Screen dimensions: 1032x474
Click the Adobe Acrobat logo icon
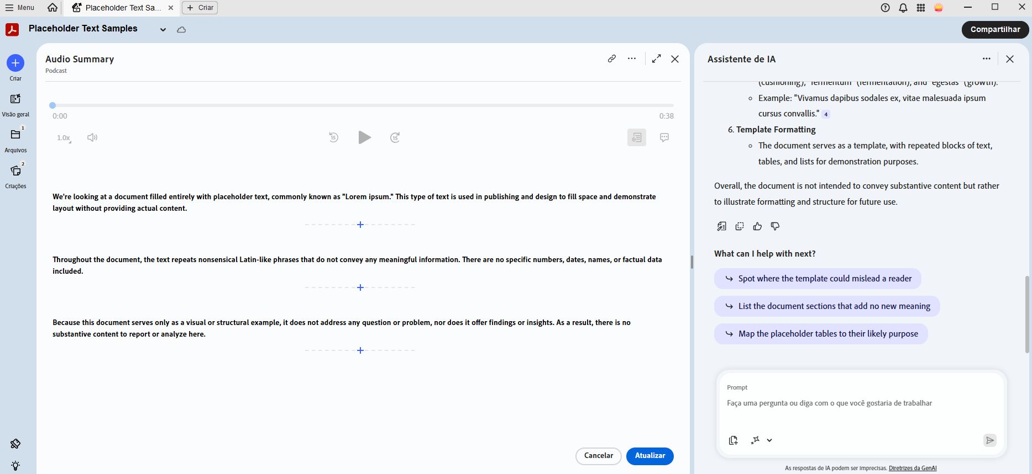(x=12, y=29)
